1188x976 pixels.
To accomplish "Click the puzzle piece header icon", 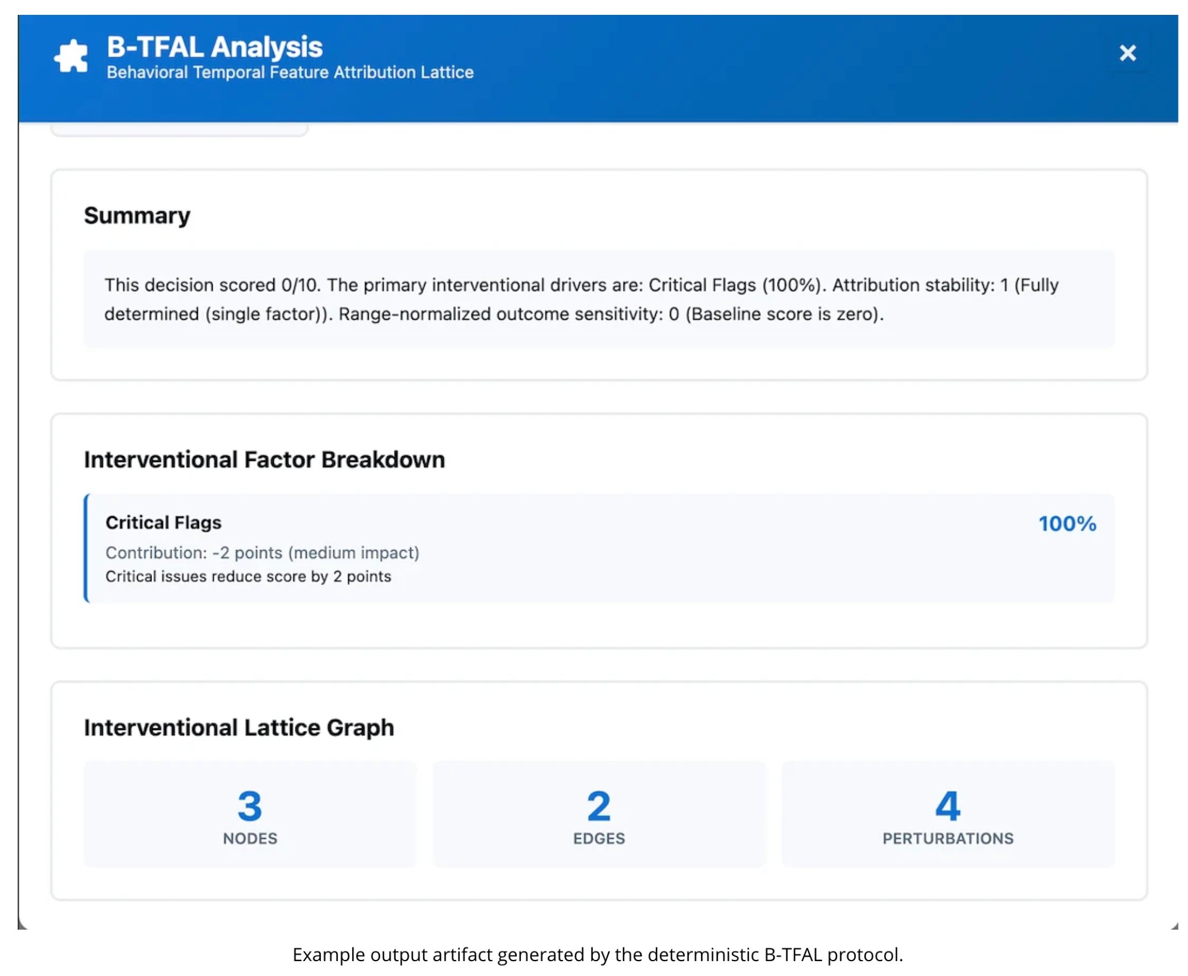I will [71, 56].
